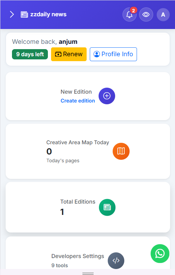Click the 9 days left badge
Screen dimensions: 175x275
[30, 54]
